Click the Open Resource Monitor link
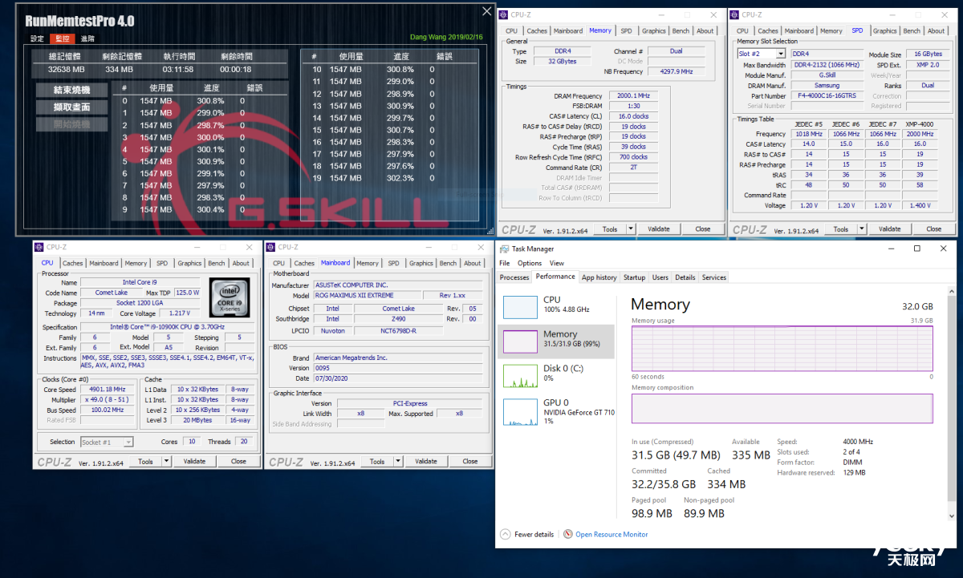The image size is (963, 578). [612, 534]
